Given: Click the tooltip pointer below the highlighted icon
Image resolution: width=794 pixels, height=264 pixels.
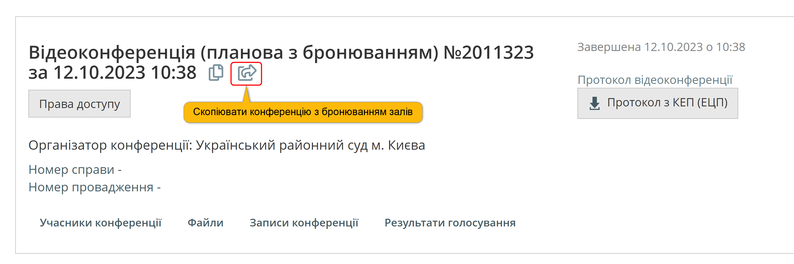Looking at the screenshot, I should (246, 94).
